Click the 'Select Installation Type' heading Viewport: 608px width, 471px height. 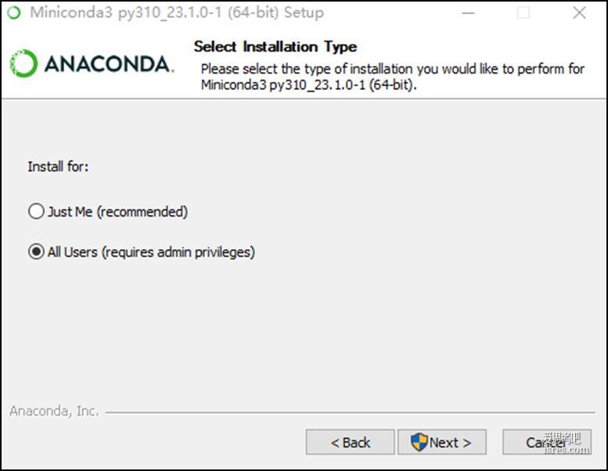(x=275, y=47)
